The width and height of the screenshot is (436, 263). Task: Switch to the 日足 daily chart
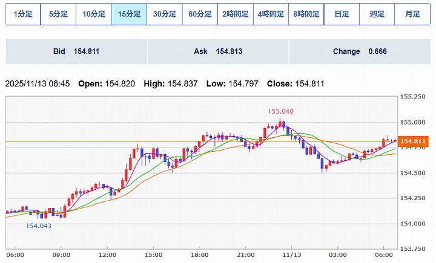[x=342, y=14]
